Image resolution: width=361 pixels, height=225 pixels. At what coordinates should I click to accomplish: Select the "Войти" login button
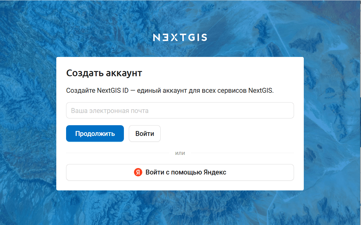pyautogui.click(x=145, y=133)
